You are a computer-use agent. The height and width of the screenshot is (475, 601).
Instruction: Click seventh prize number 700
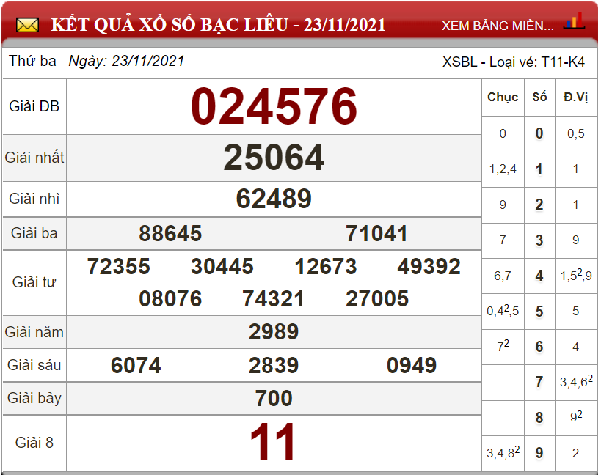pos(274,398)
